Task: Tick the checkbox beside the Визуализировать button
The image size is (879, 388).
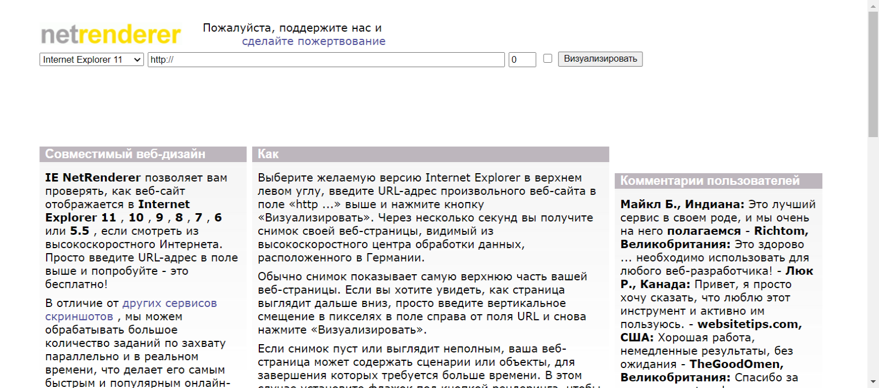Action: tap(548, 58)
